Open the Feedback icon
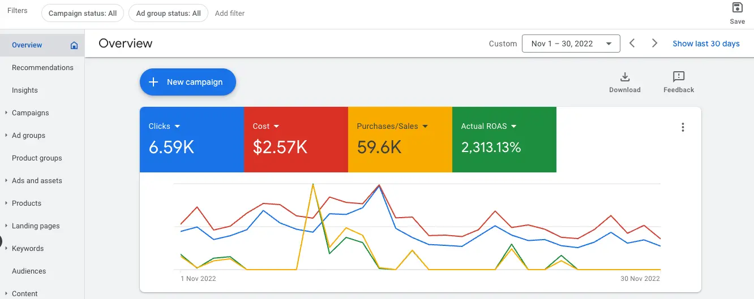Viewport: 754px width, 299px height. coord(678,77)
